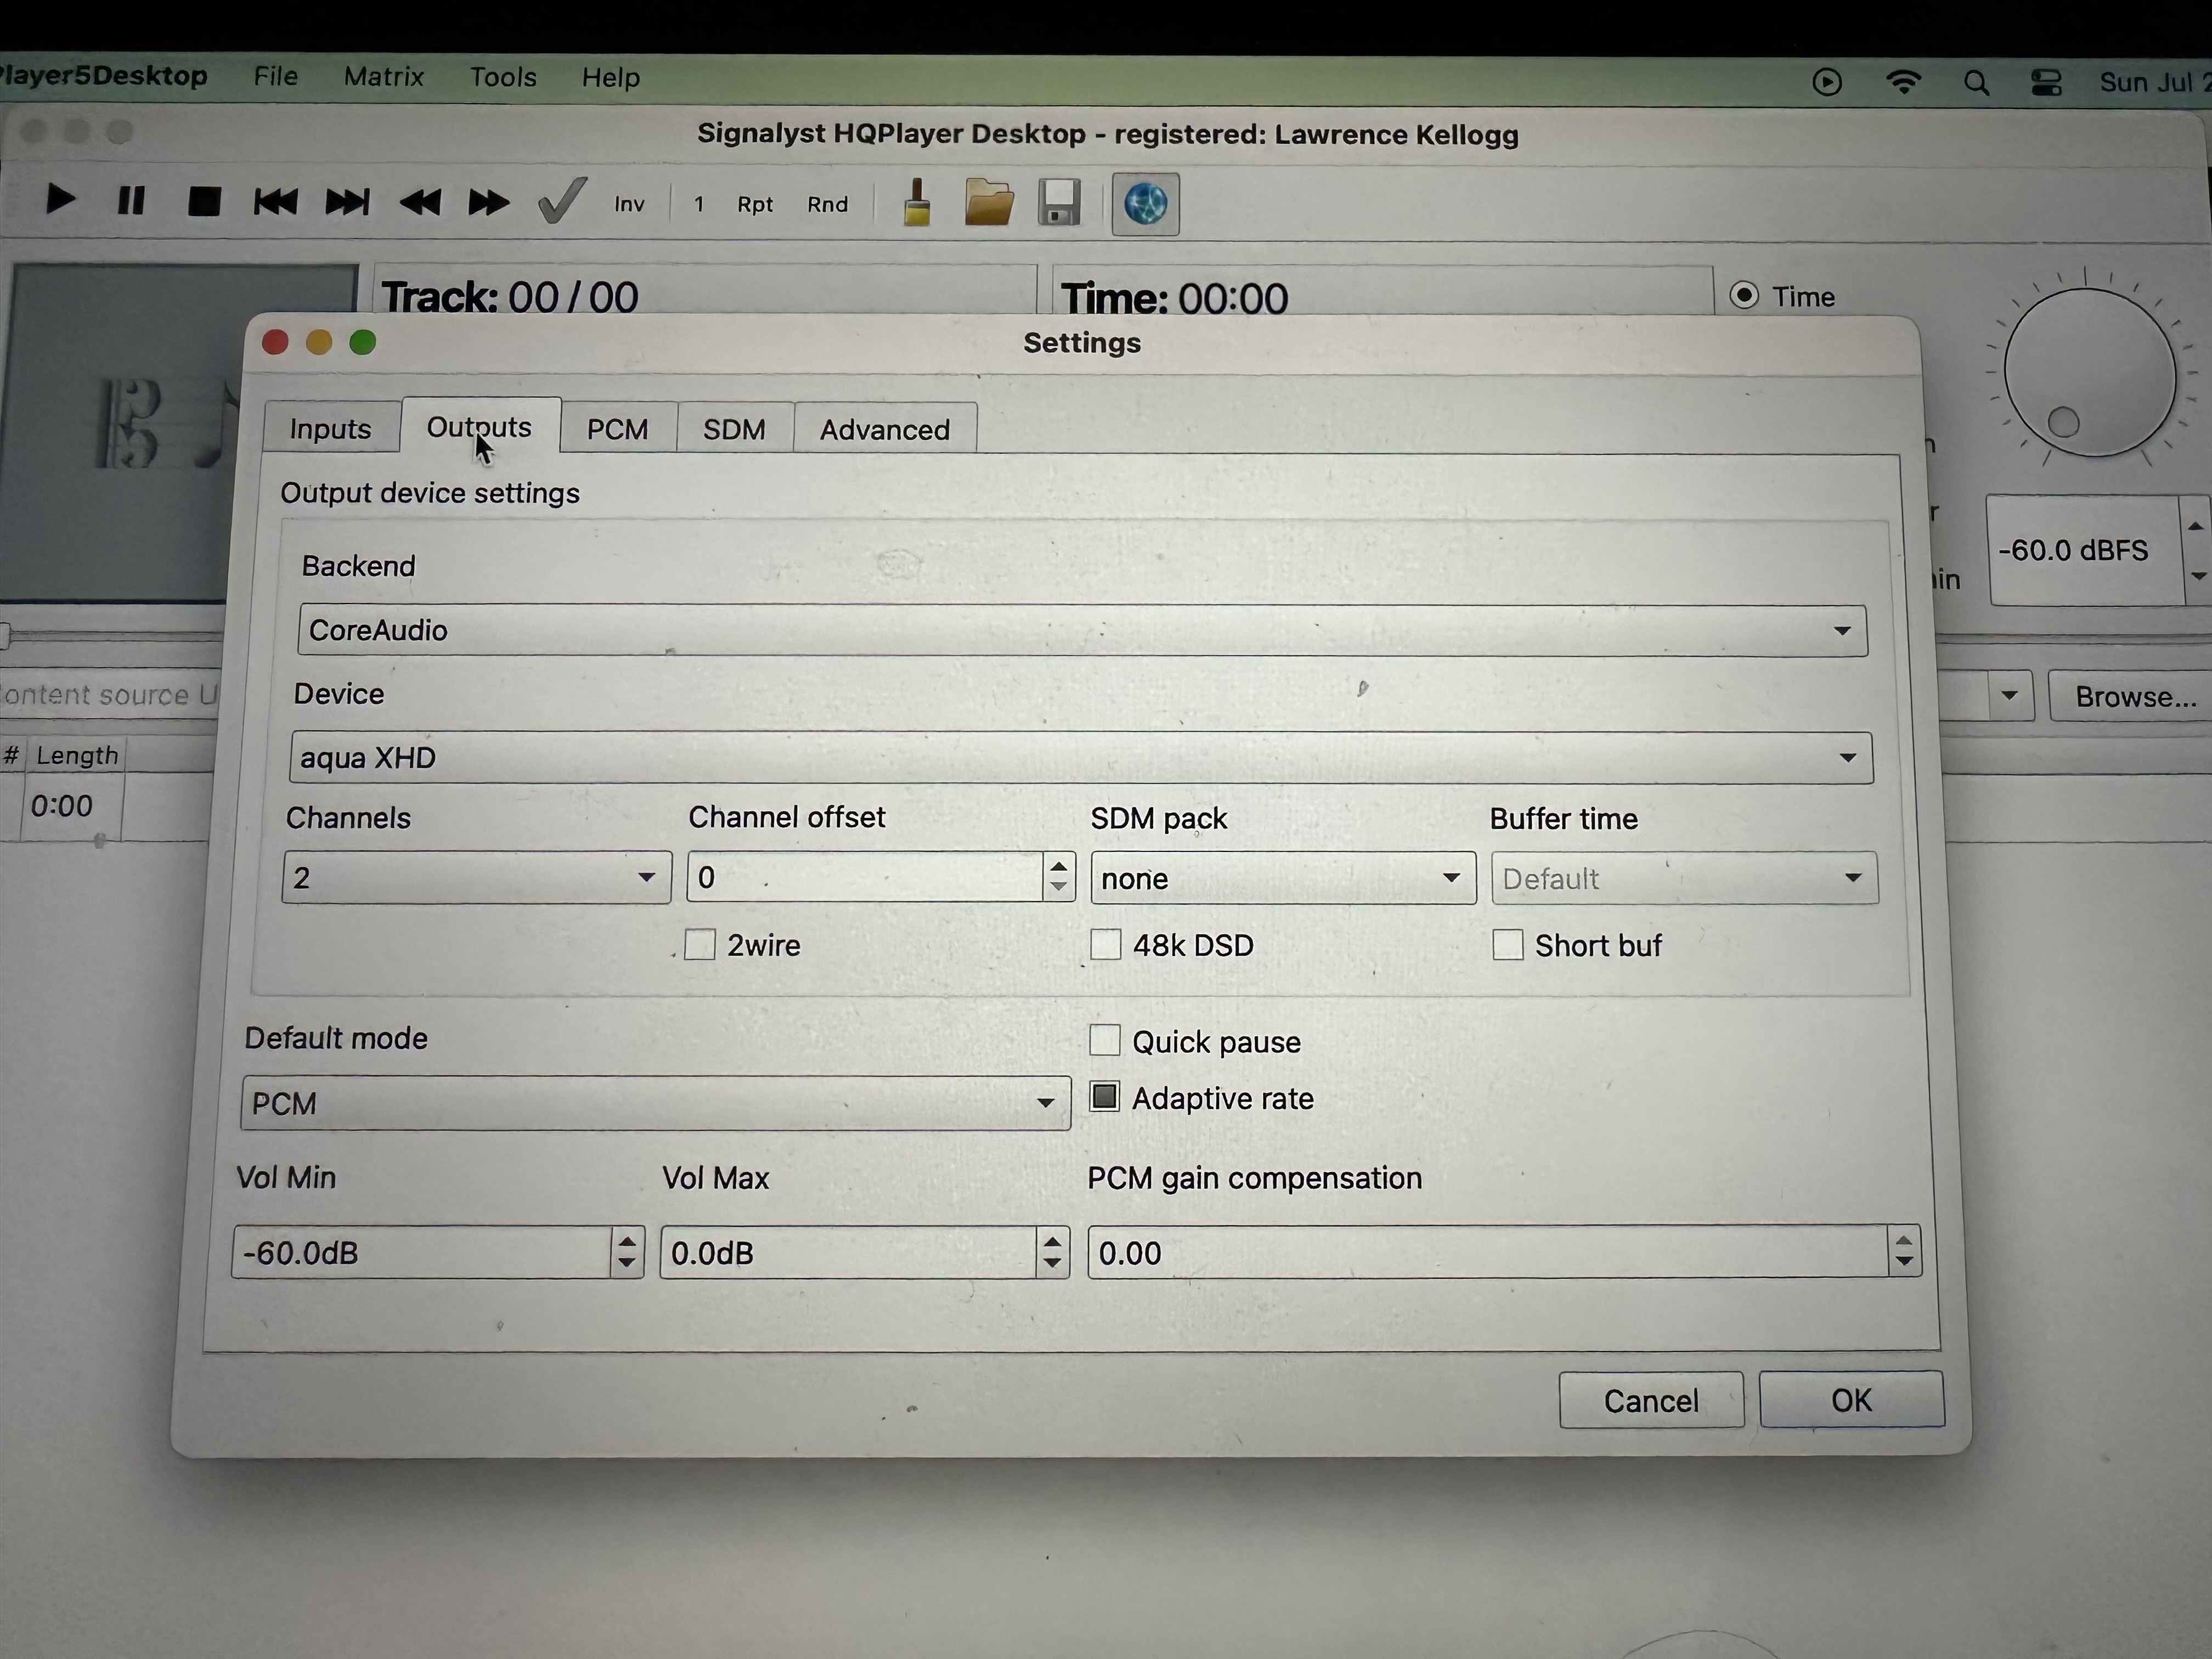Screen dimensions: 2212x1659
Task: Click the Vol Max 0.0dB field
Action: click(x=848, y=1252)
